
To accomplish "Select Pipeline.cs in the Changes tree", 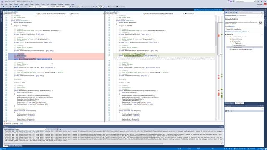I will pos(238,43).
